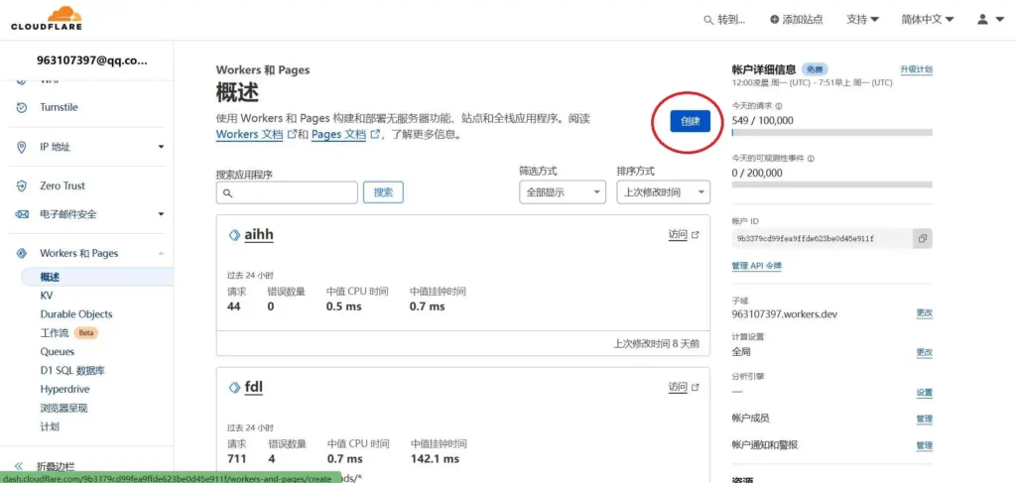Image resolution: width=1016 pixels, height=483 pixels.
Task: Click the fdl worker icon
Action: (x=234, y=387)
